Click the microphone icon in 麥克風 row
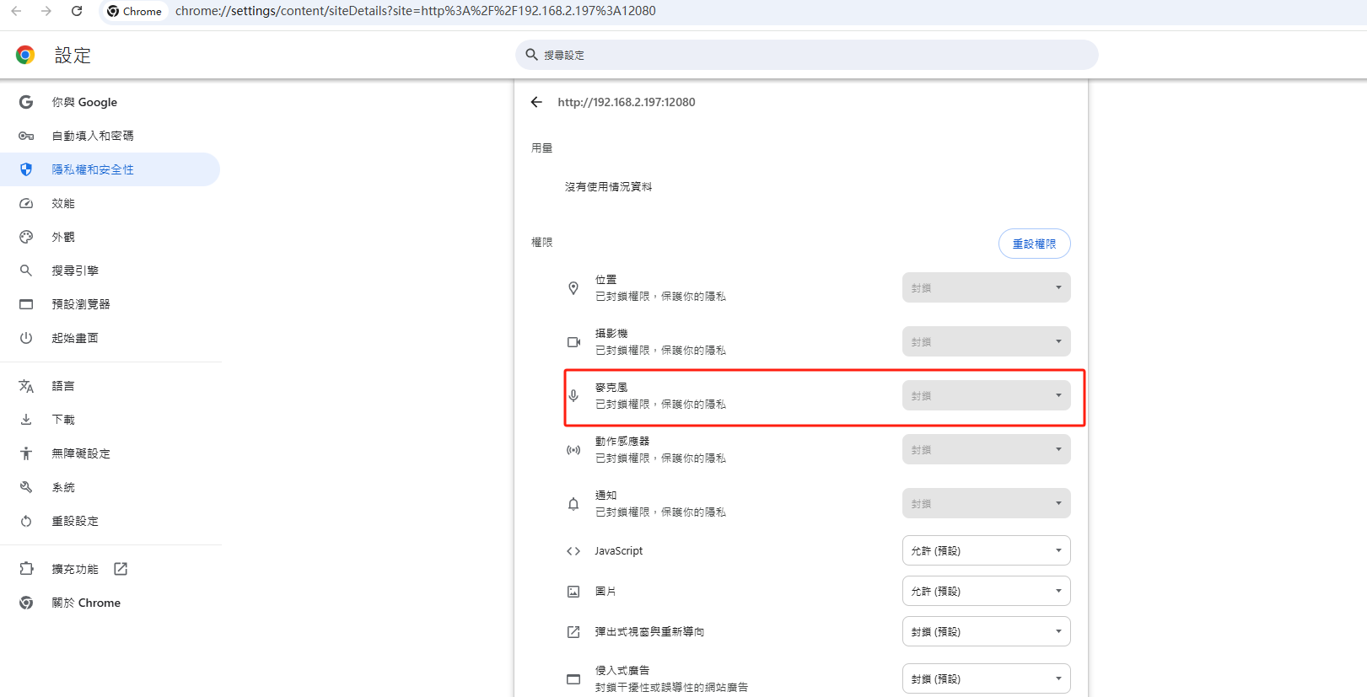Screen dimensions: 1367x697 [573, 396]
